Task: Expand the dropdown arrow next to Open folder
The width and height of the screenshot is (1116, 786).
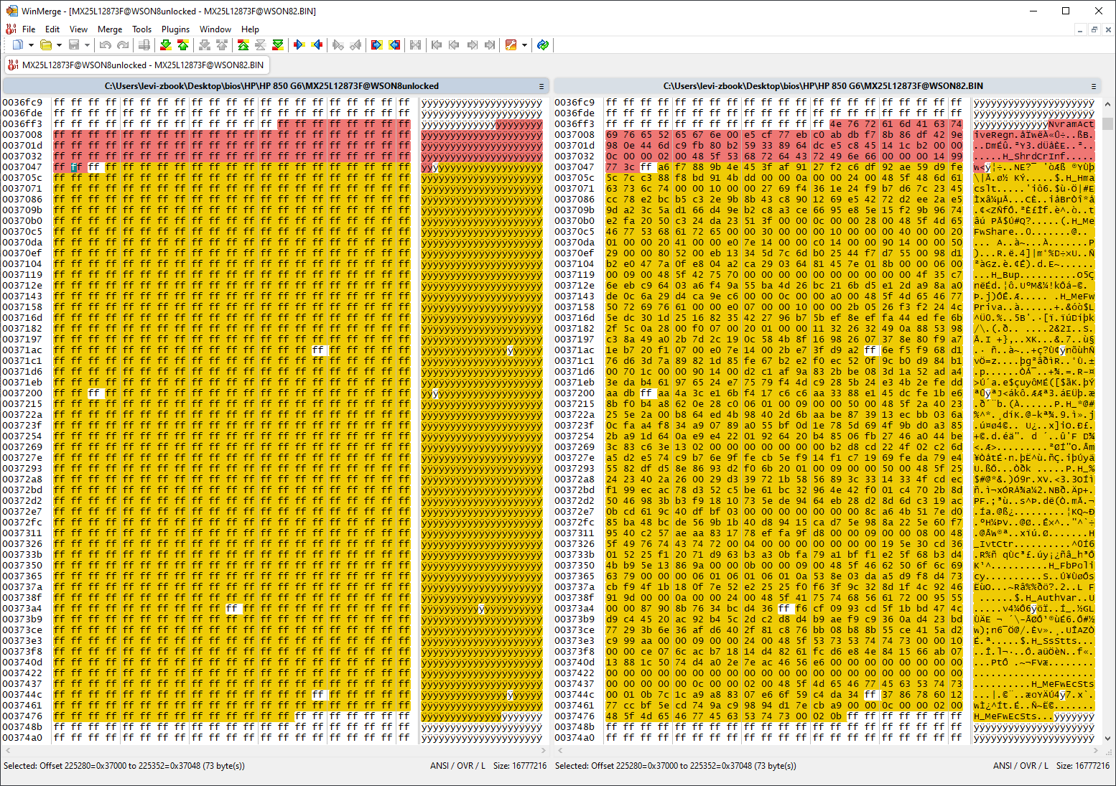Action: [59, 45]
